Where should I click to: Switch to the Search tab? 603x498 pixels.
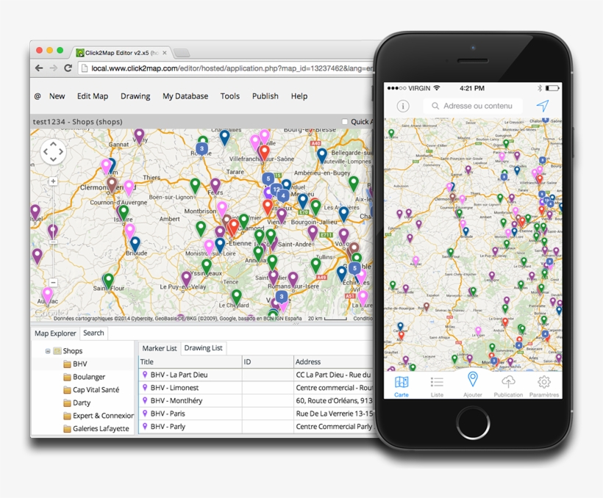click(x=93, y=333)
